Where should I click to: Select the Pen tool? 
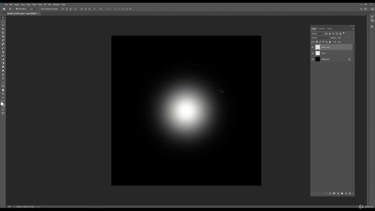pyautogui.click(x=3, y=75)
